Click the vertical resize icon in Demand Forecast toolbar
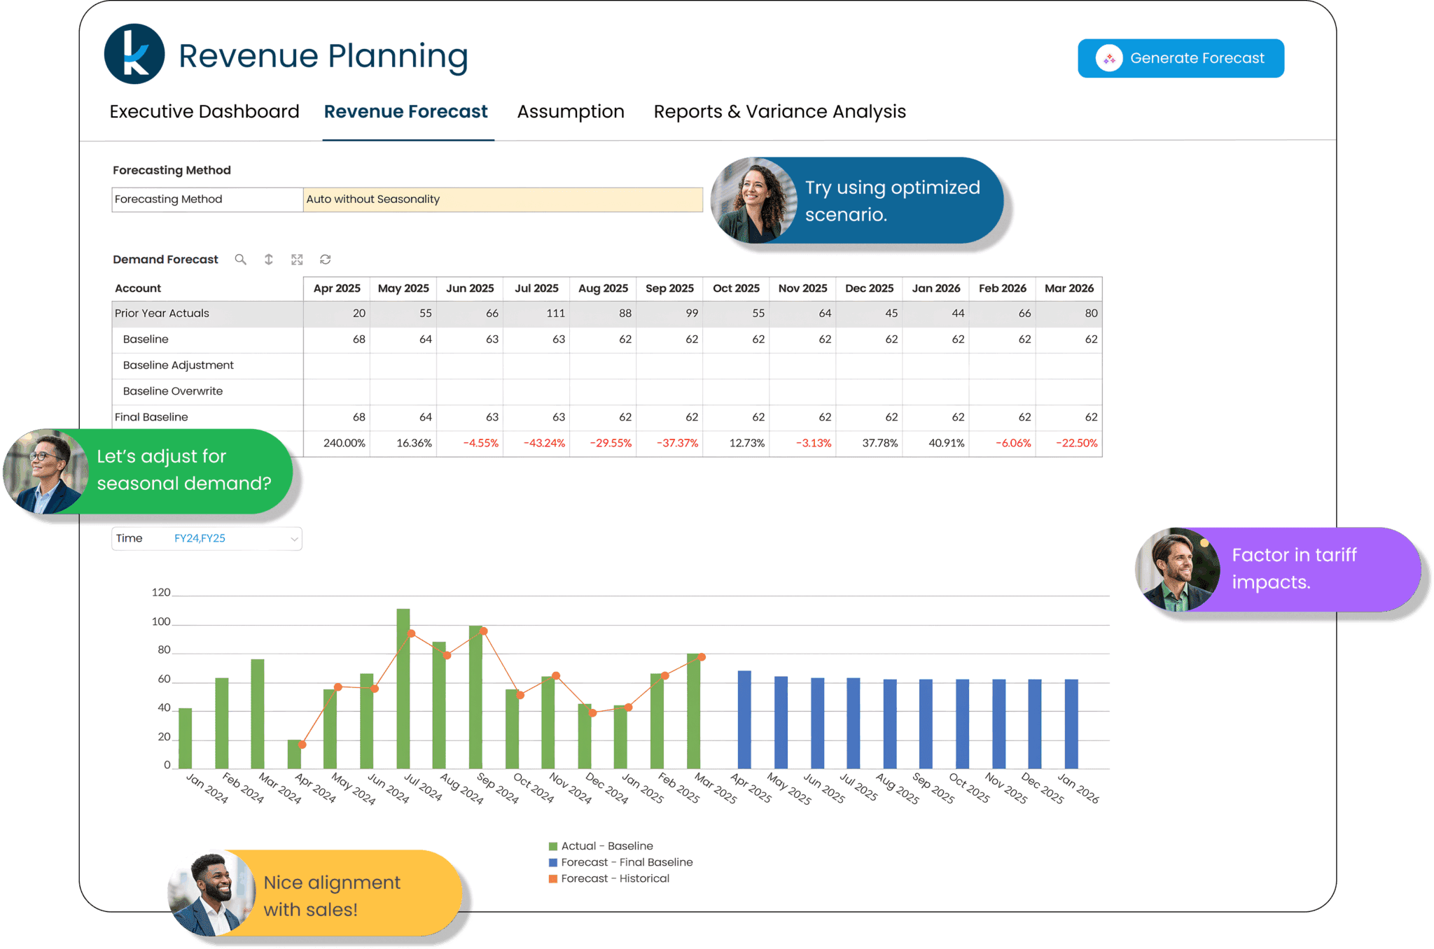The height and width of the screenshot is (949, 1434). [x=269, y=259]
